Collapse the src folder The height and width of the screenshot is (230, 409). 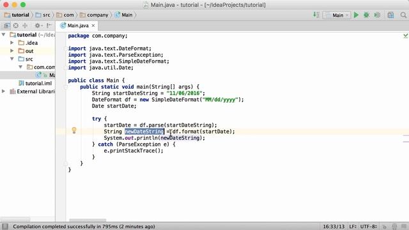pos(12,59)
